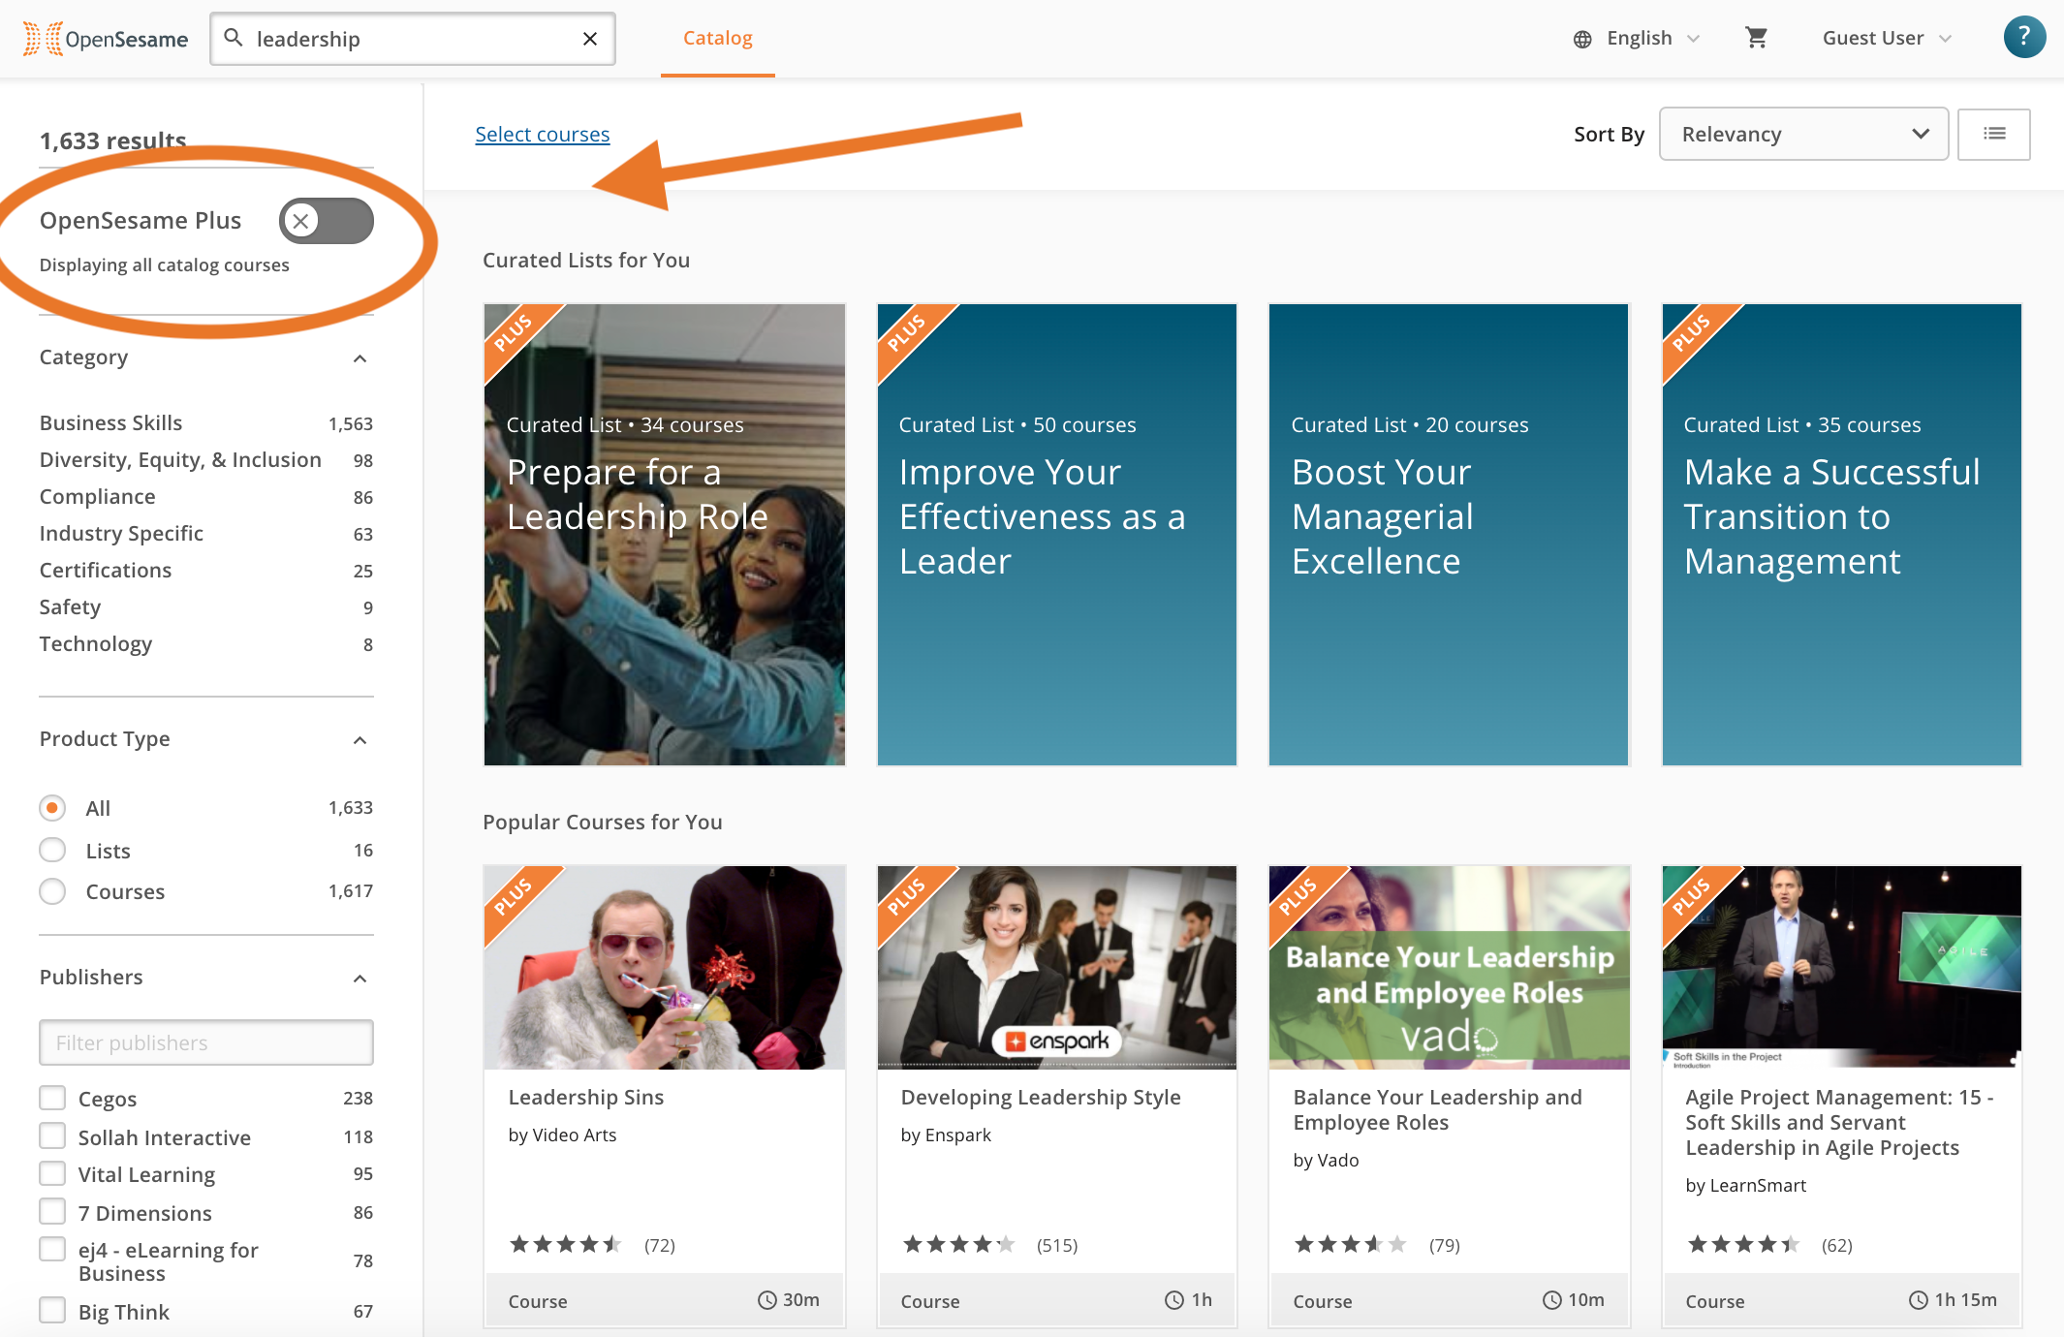
Task: Open Balance Your Leadership and Employee Roles thumbnail
Action: click(x=1449, y=968)
